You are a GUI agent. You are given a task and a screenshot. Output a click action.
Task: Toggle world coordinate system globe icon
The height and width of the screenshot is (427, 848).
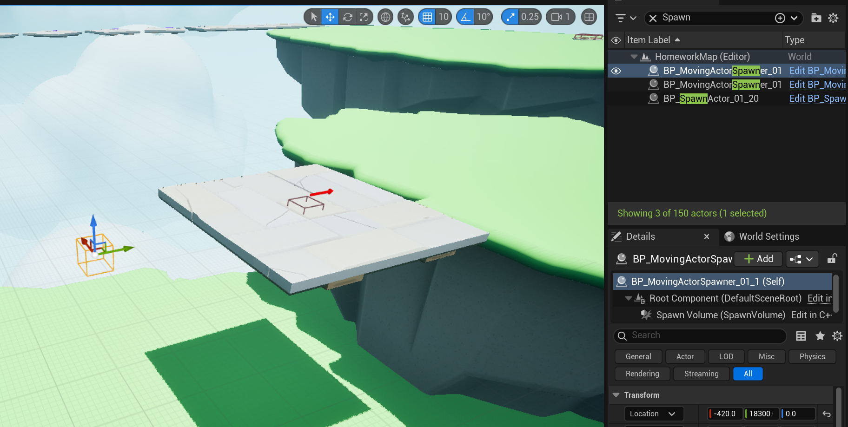385,17
